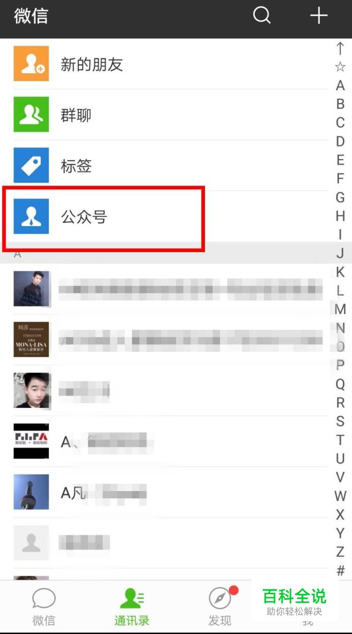Viewport: 352px width, 634px height.
Task: Jump to letter Z in index bar
Action: 340,551
